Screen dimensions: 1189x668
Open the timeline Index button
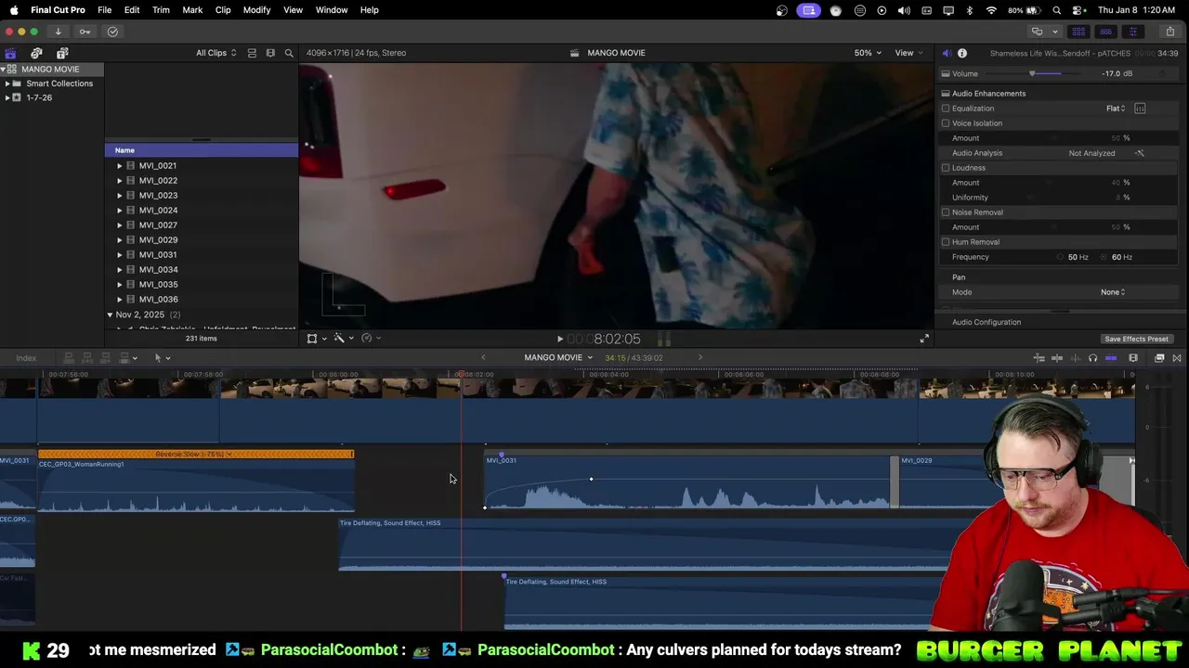(x=26, y=358)
